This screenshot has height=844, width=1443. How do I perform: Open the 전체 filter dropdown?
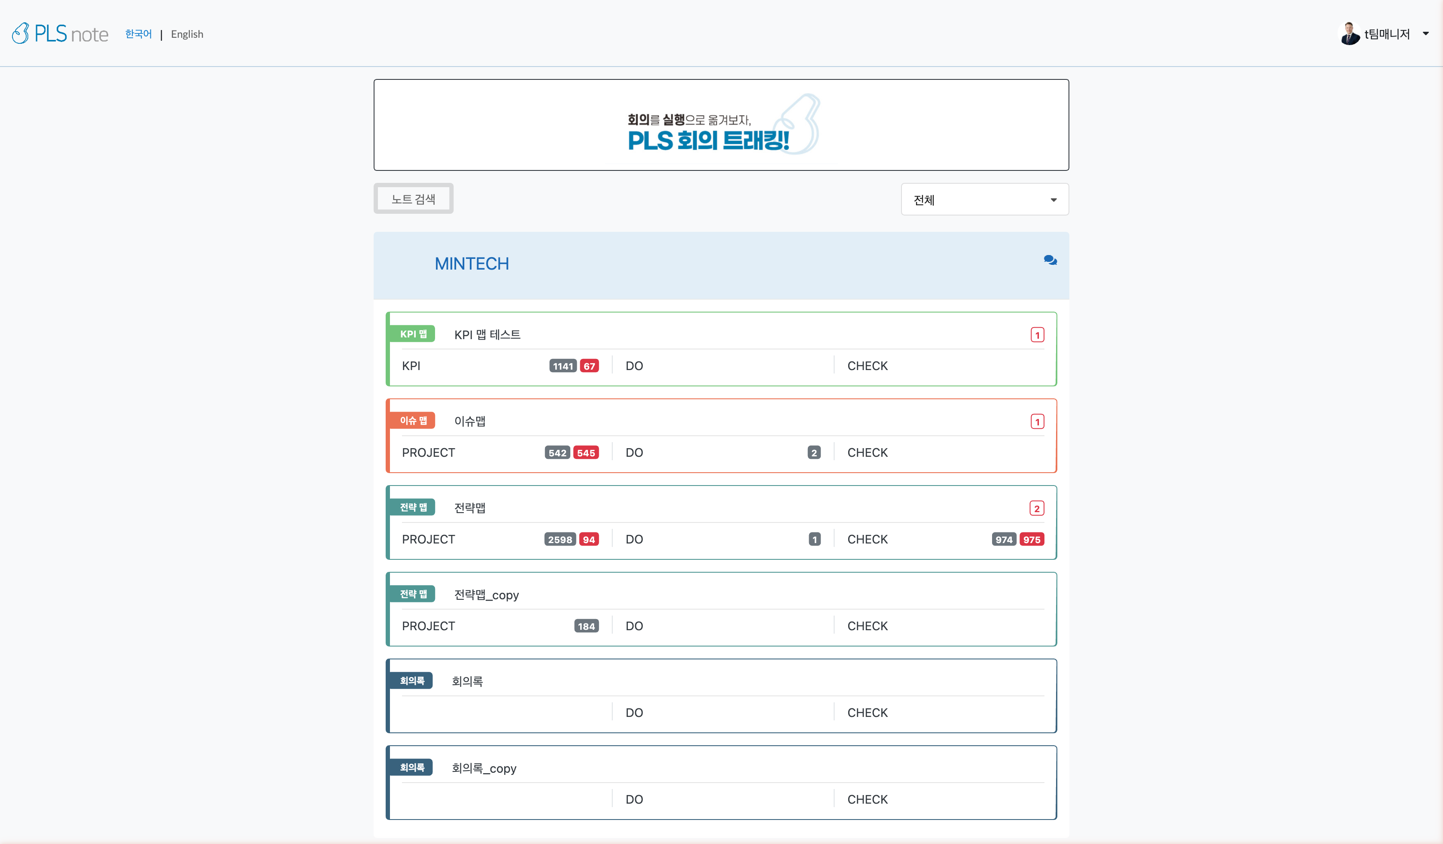[984, 200]
